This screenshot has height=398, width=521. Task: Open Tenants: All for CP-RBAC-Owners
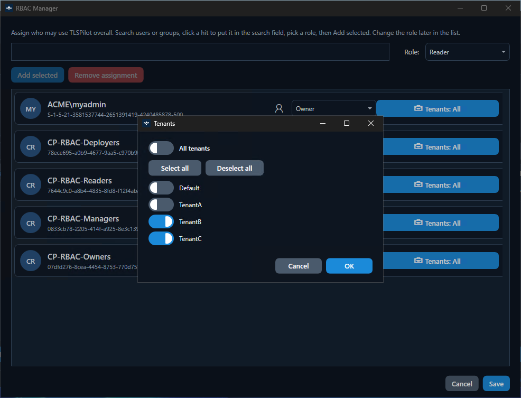click(441, 261)
